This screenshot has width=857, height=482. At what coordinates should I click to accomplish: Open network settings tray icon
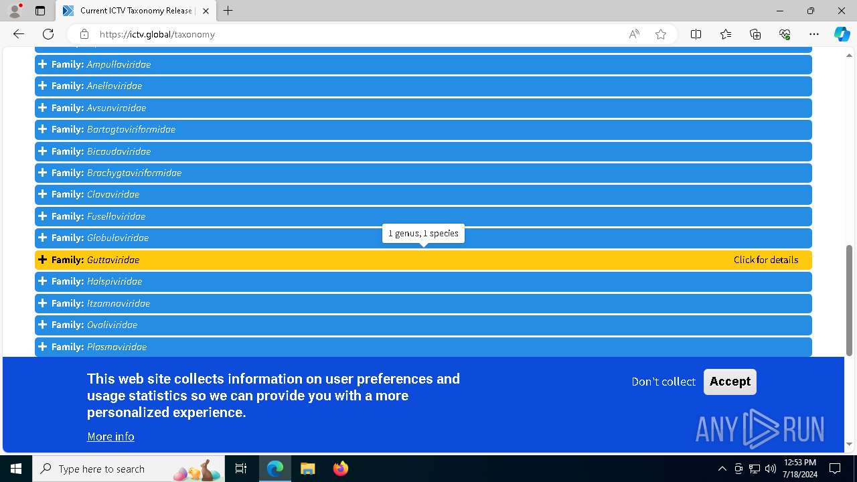coord(755,469)
